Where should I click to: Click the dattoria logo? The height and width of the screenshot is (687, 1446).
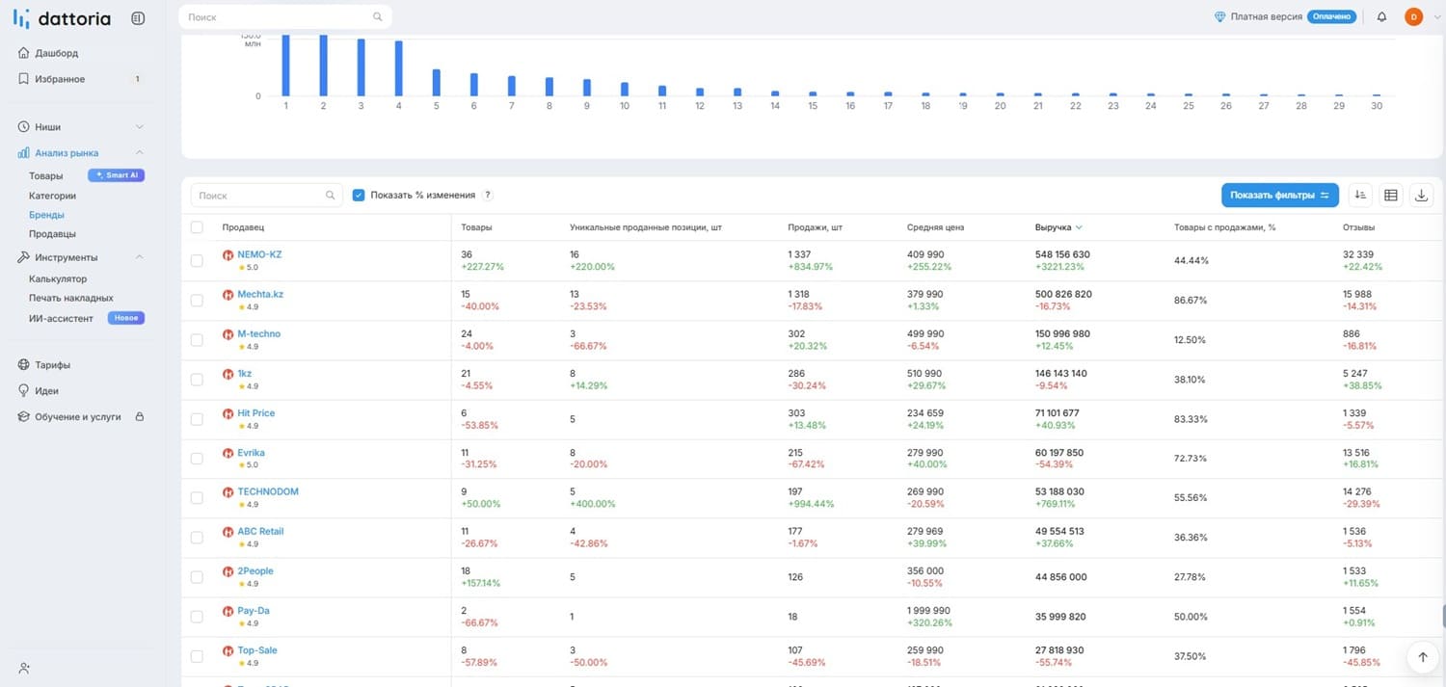(x=62, y=18)
